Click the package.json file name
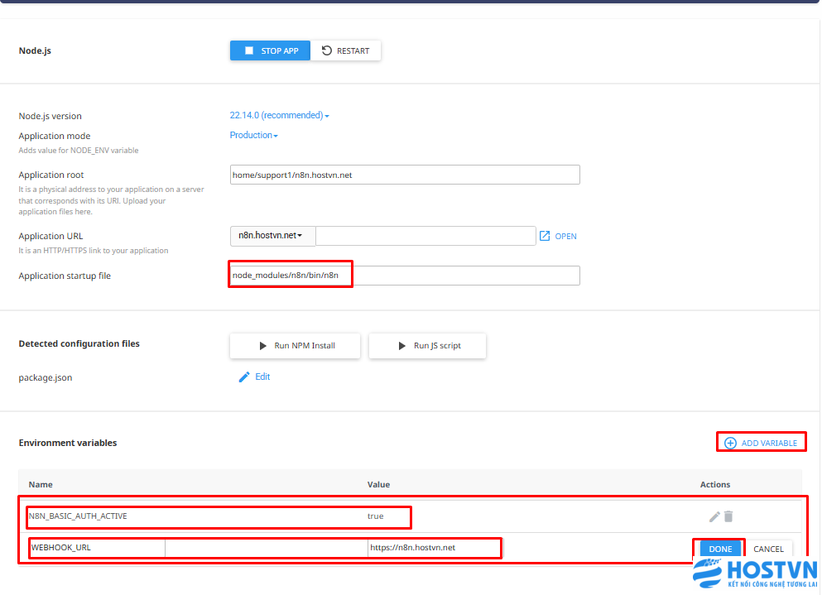822x595 pixels. coord(46,378)
